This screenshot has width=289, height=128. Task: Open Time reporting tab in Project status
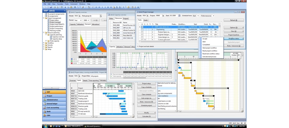(94, 81)
